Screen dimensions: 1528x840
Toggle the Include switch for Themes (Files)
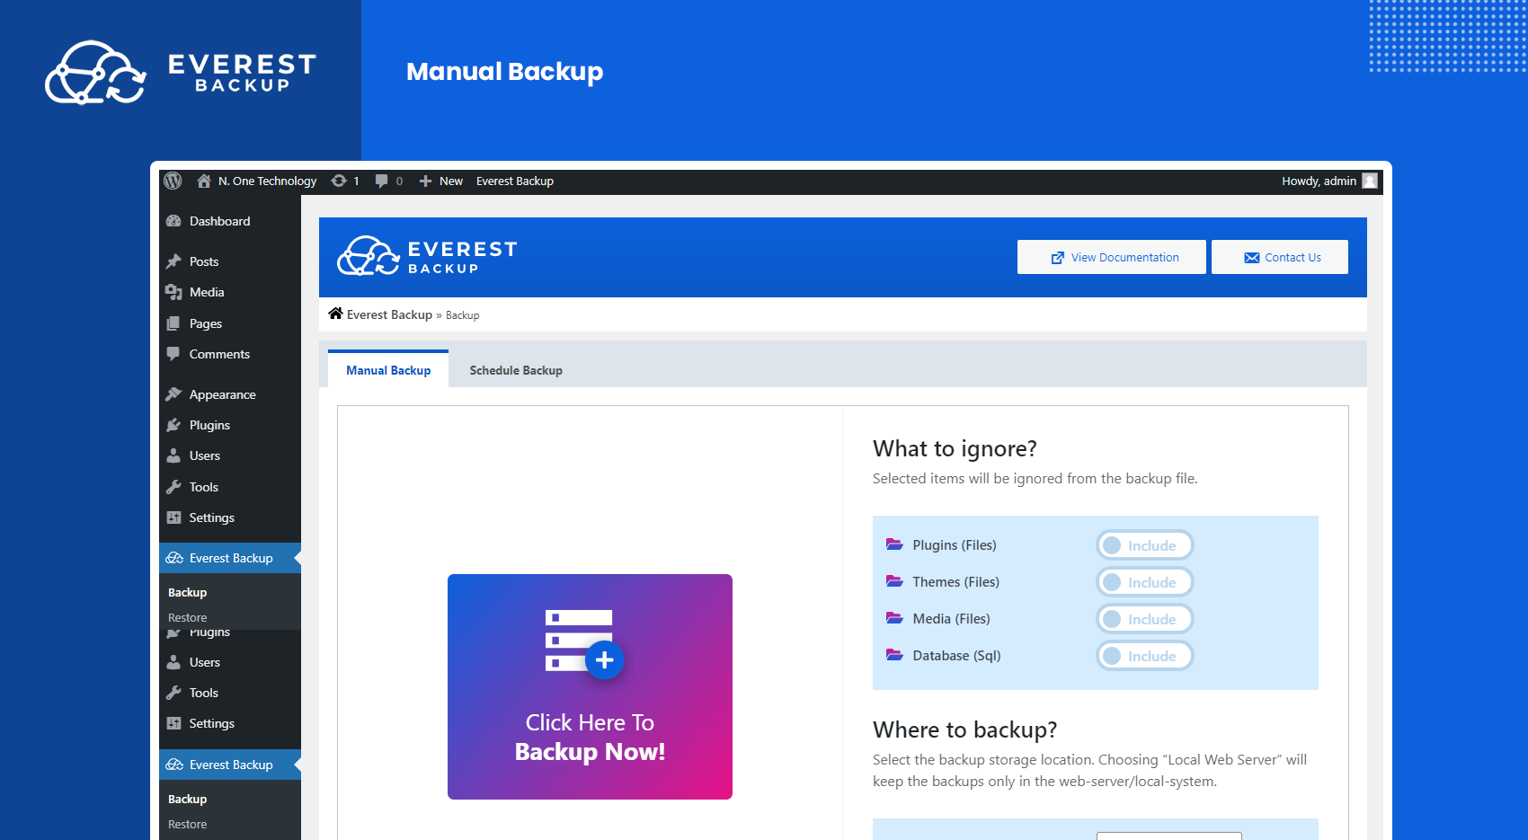coord(1145,582)
